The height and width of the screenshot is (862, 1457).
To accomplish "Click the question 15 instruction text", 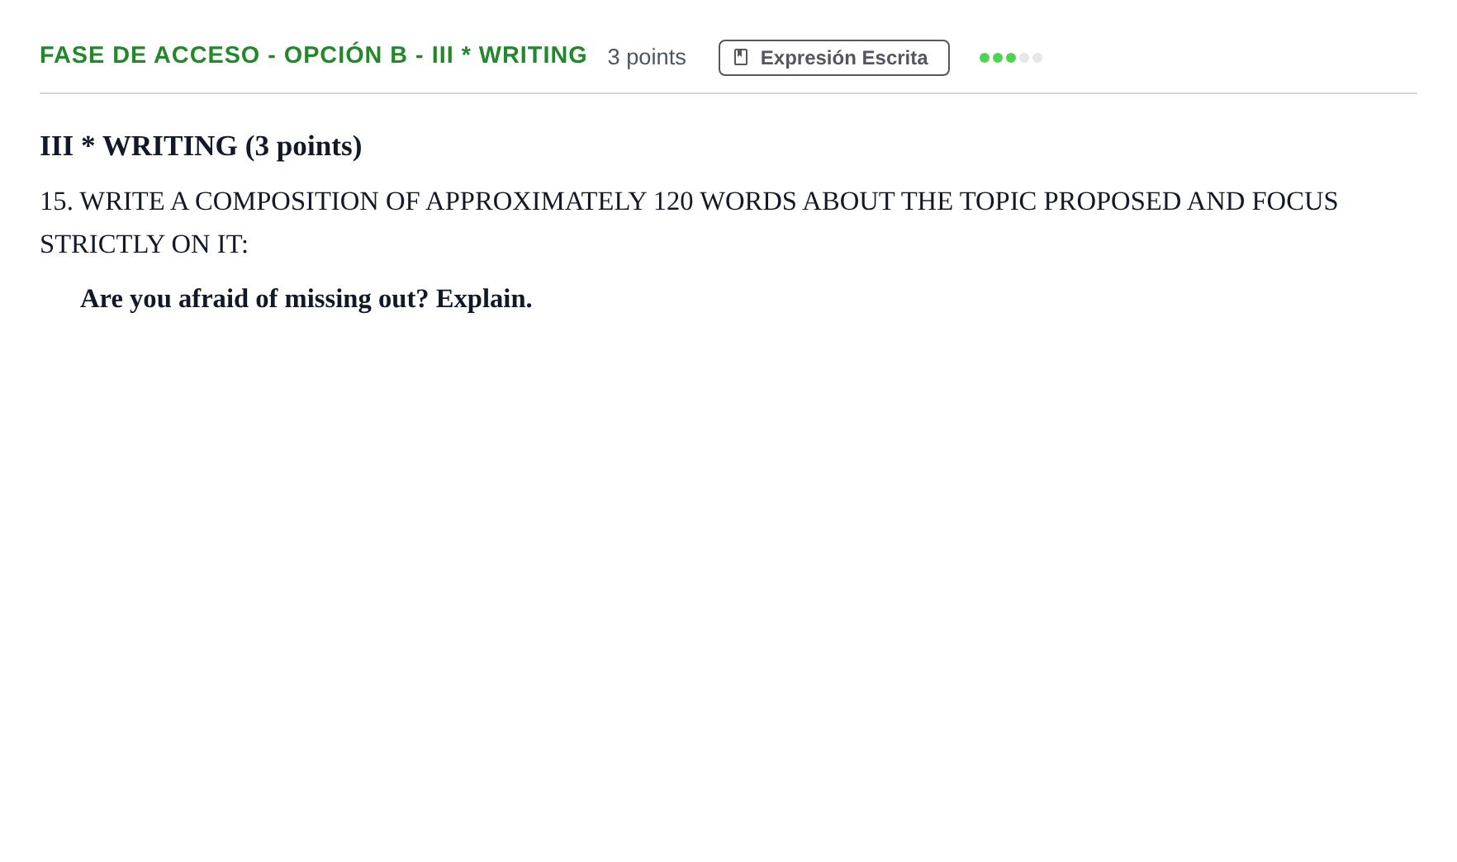I will pyautogui.click(x=689, y=223).
